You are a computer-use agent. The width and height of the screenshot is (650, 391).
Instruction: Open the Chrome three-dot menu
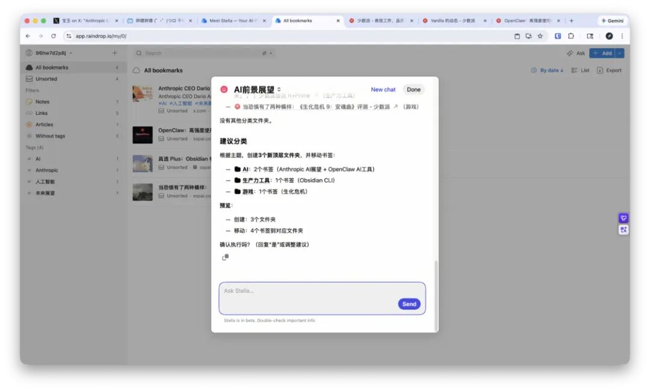pyautogui.click(x=622, y=36)
